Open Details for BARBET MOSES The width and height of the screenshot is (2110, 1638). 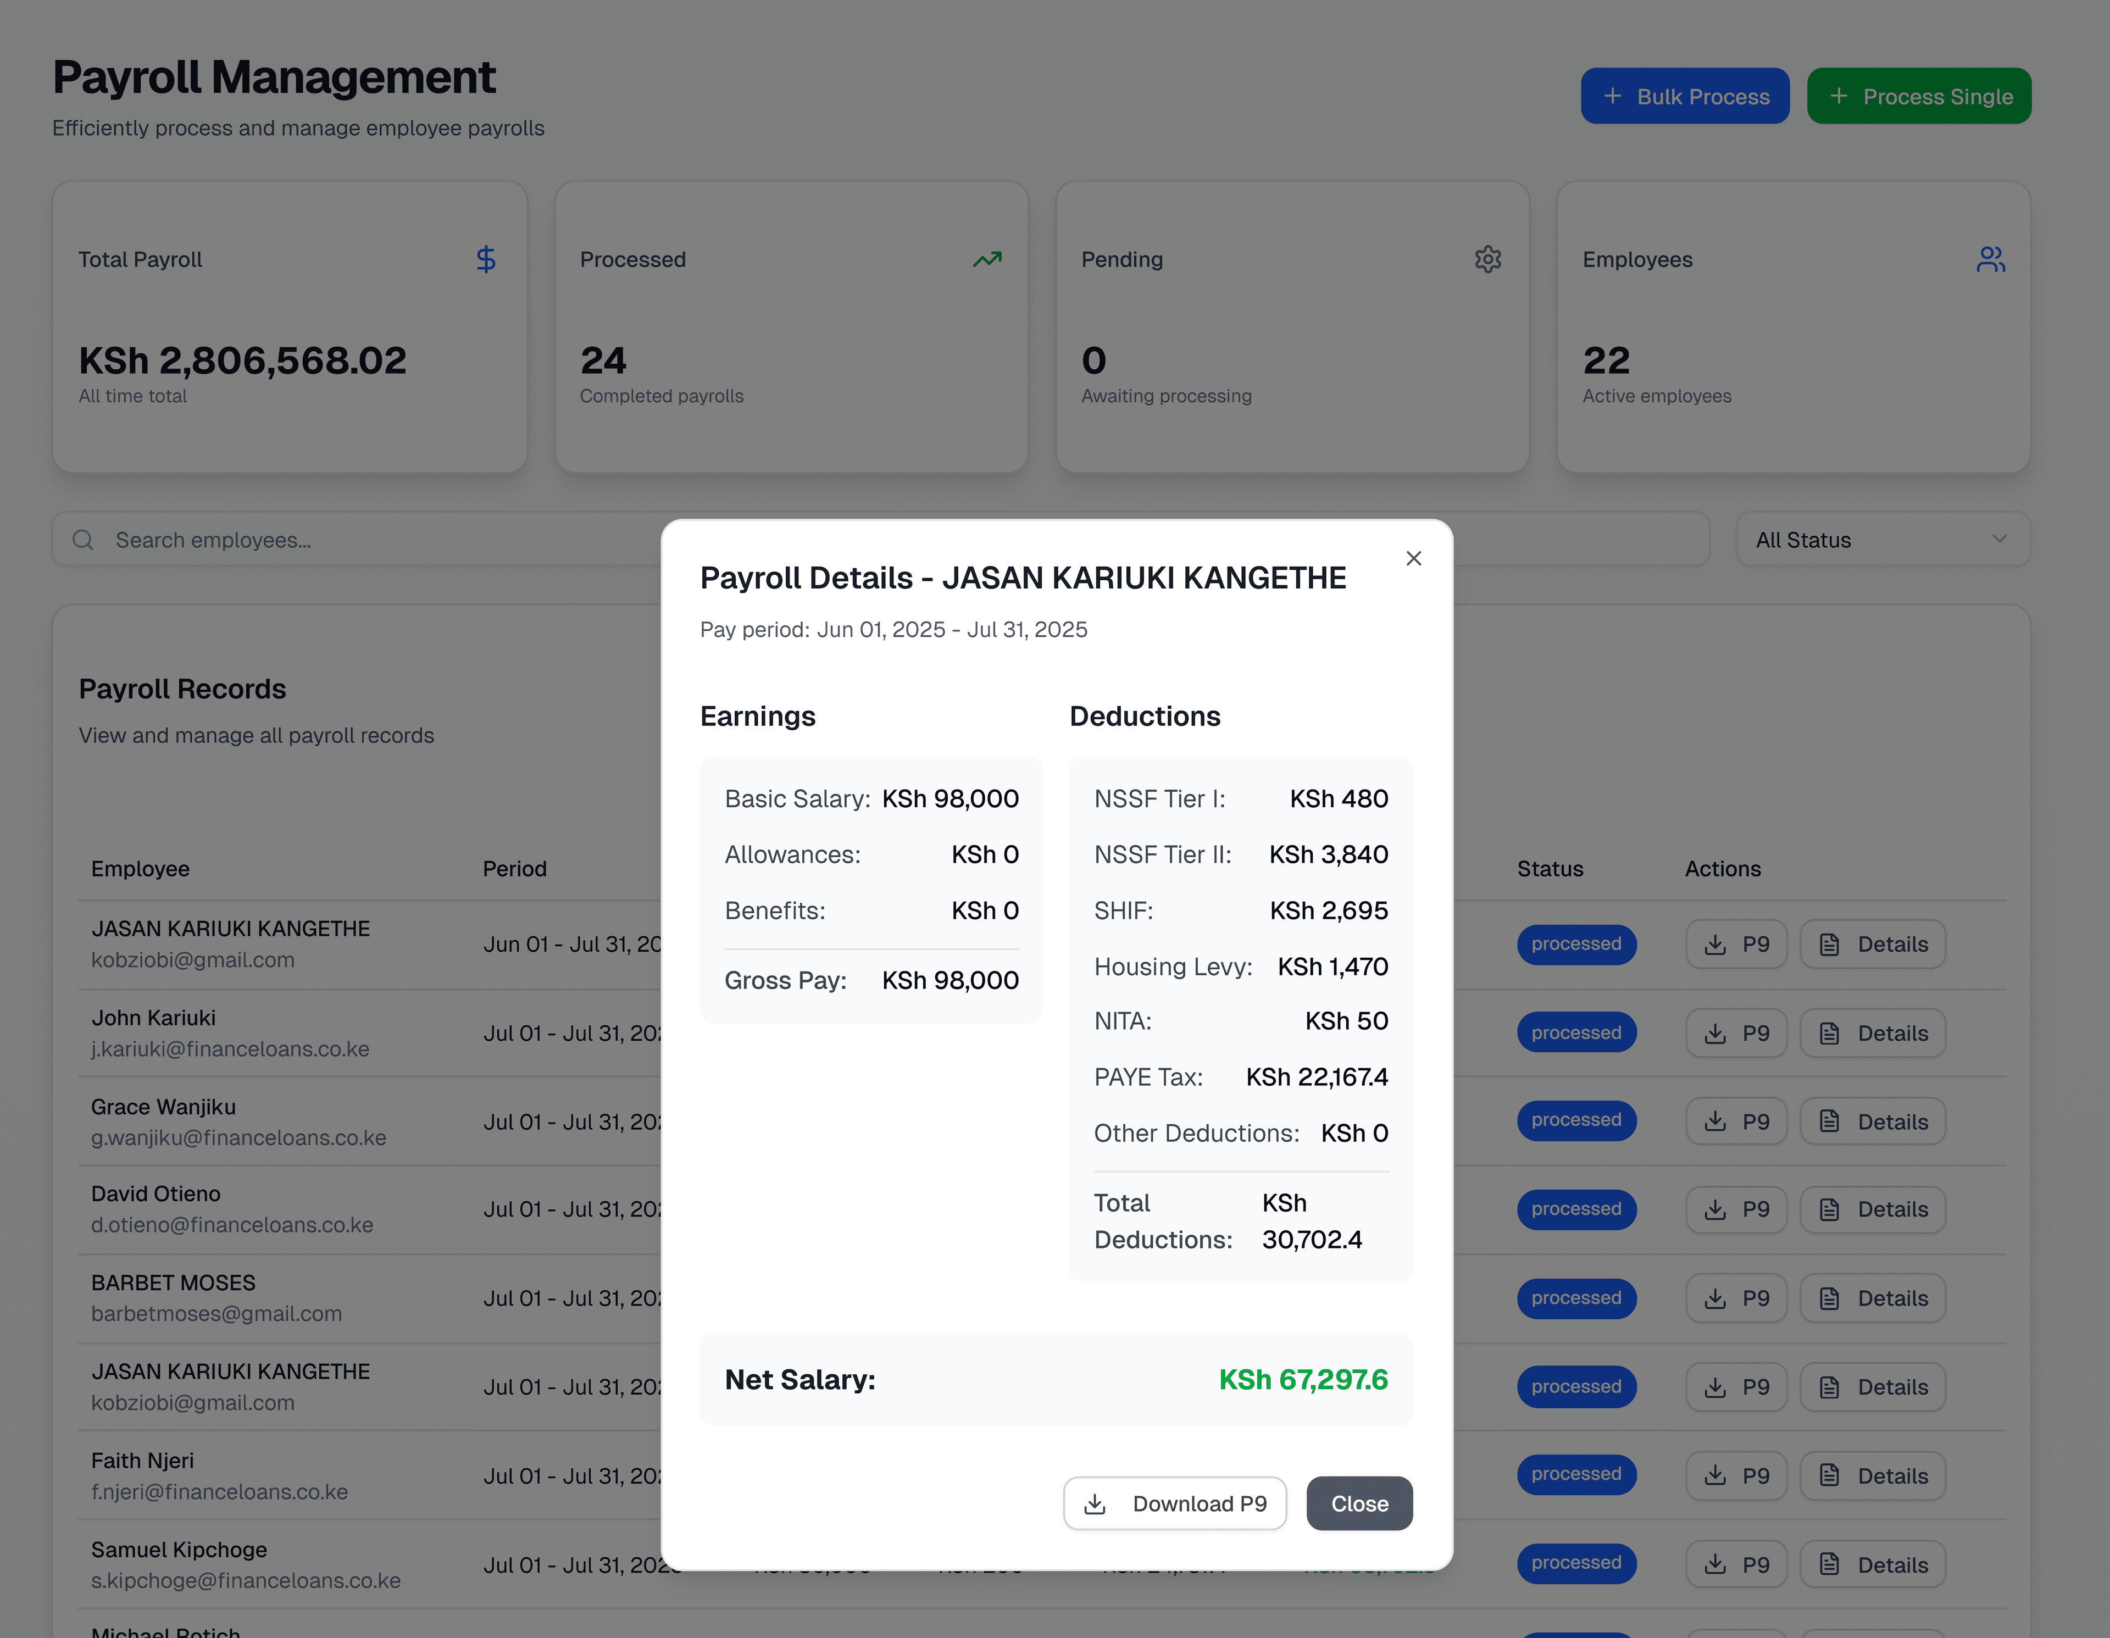(x=1872, y=1298)
